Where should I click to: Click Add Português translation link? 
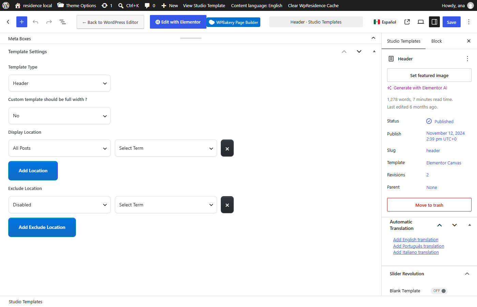(x=419, y=246)
